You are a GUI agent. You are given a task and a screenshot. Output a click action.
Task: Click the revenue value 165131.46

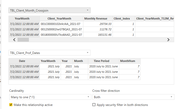pos(98,35)
